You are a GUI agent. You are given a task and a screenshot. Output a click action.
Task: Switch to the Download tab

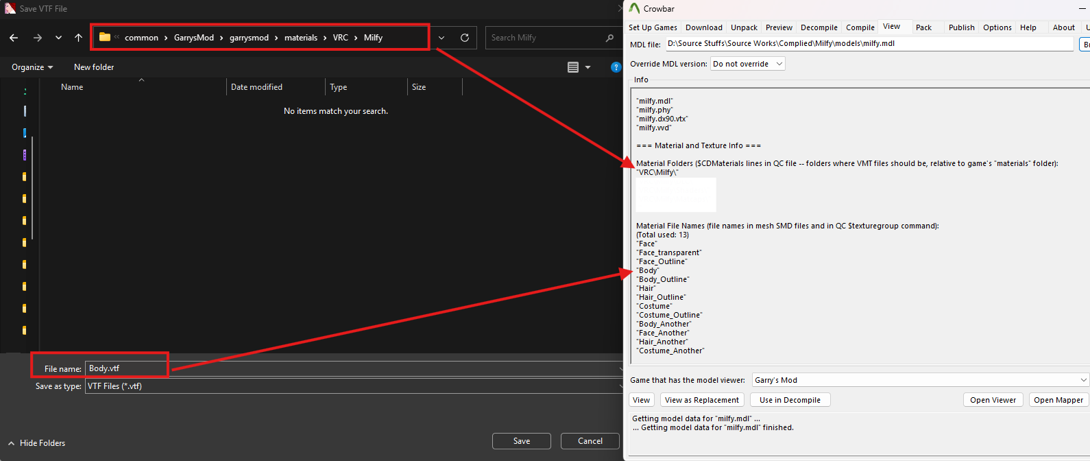point(704,27)
